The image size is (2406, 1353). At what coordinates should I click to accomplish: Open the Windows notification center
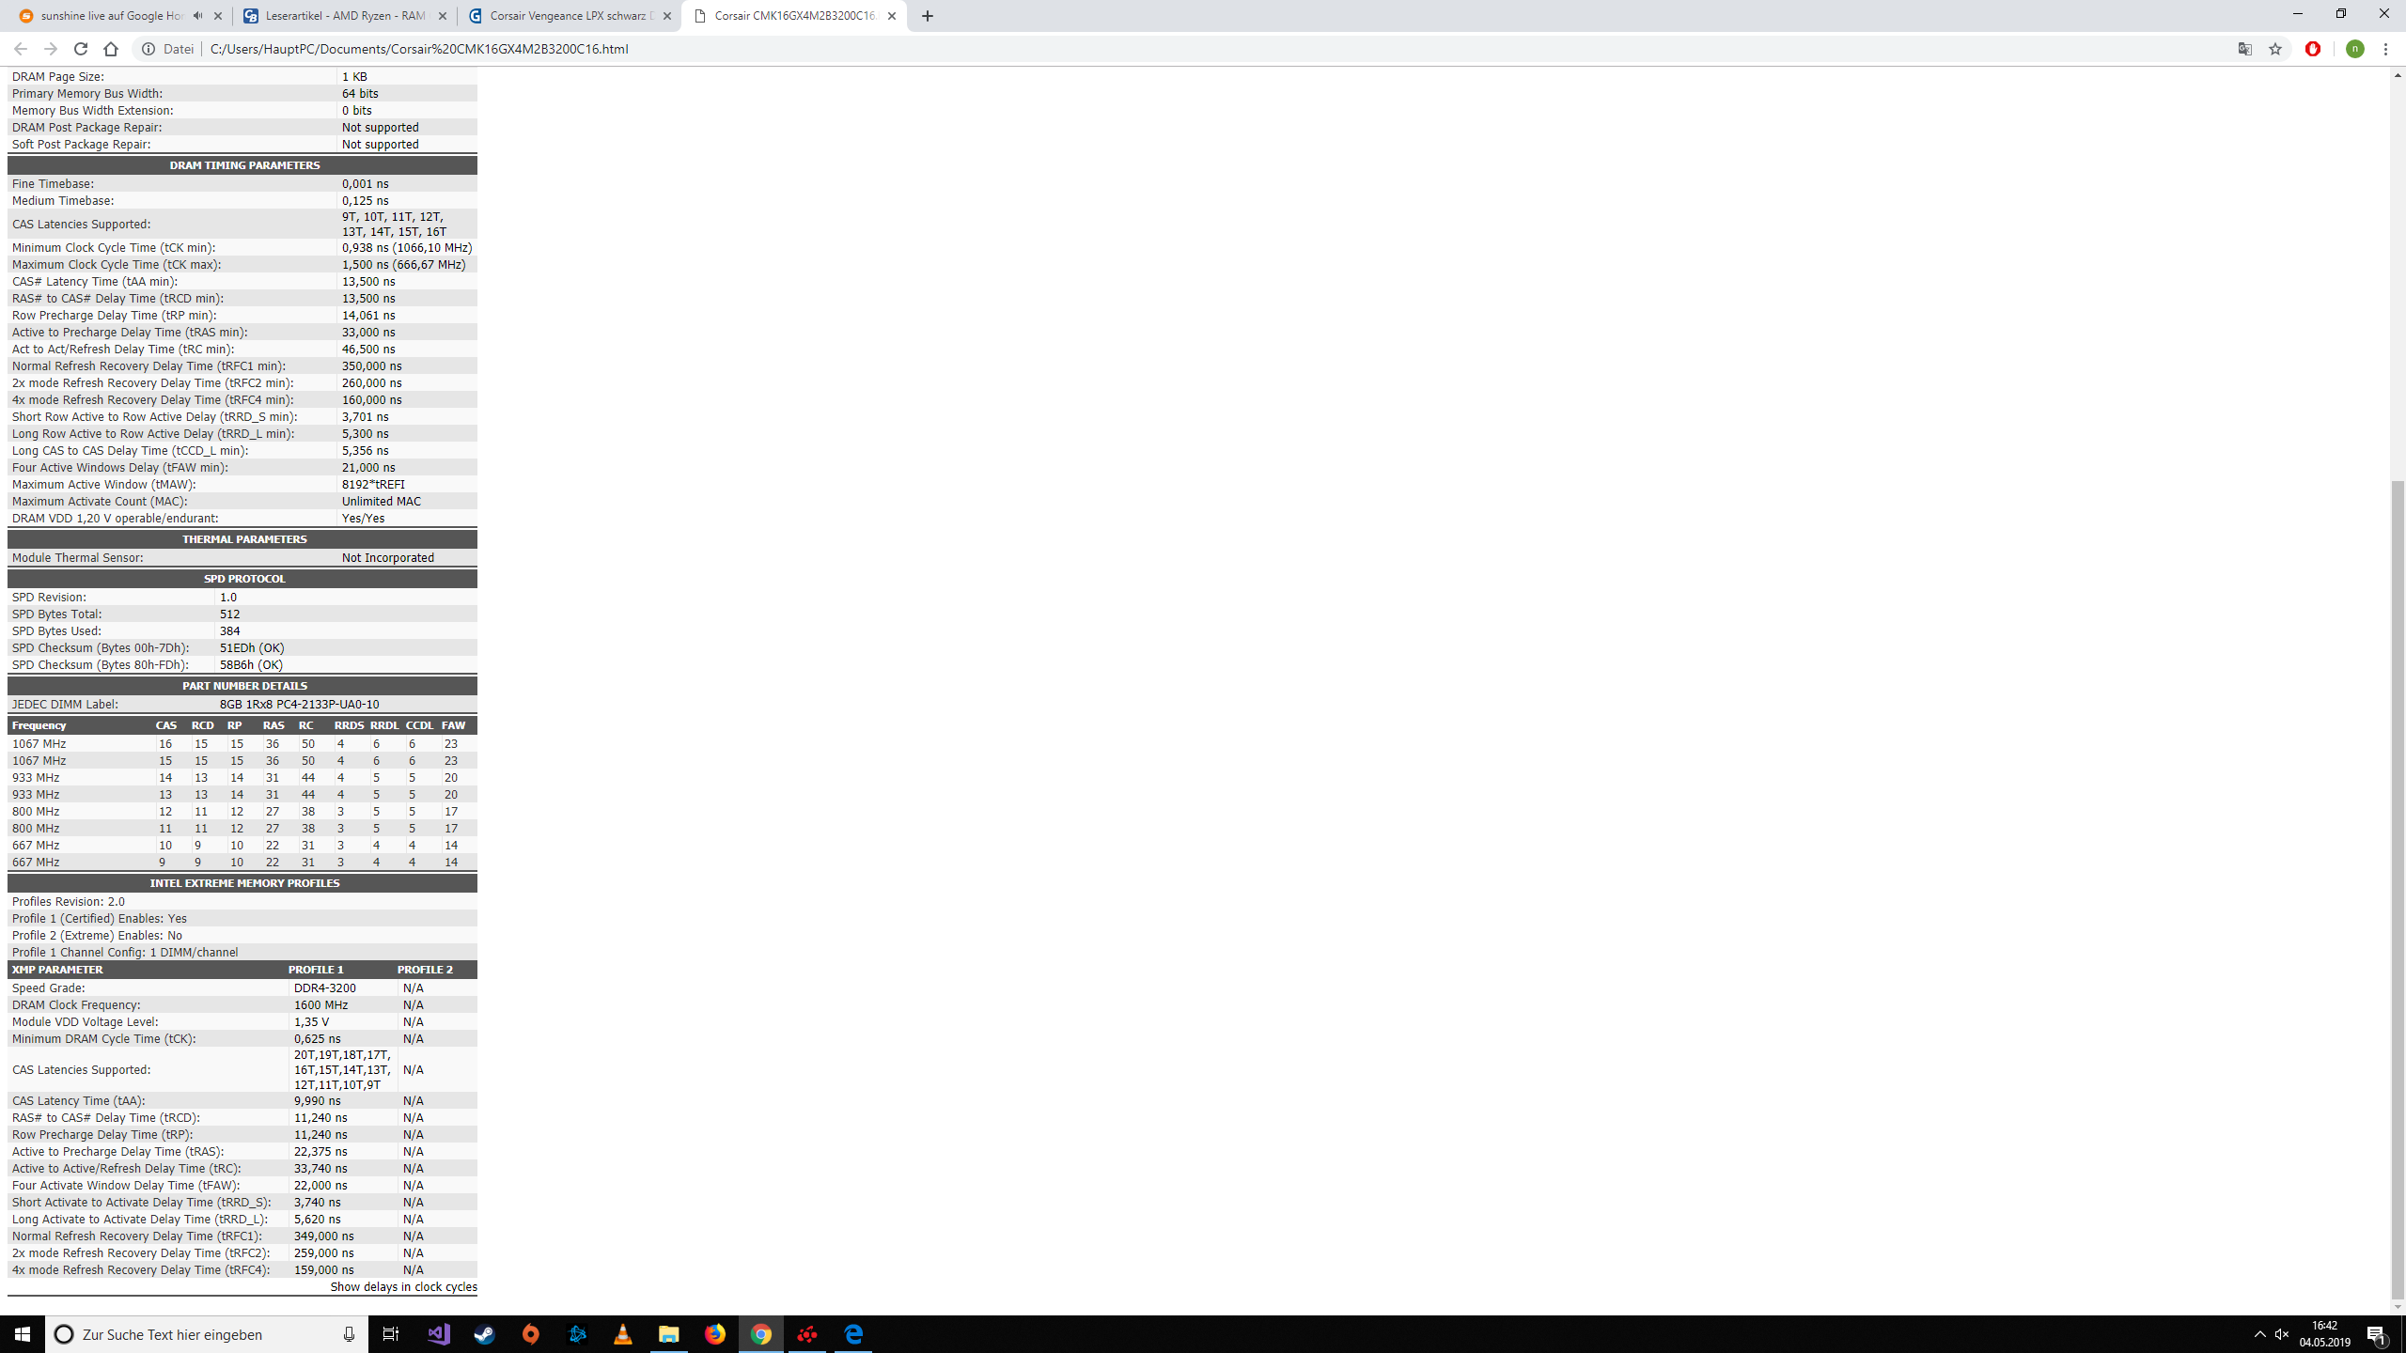coord(2377,1334)
